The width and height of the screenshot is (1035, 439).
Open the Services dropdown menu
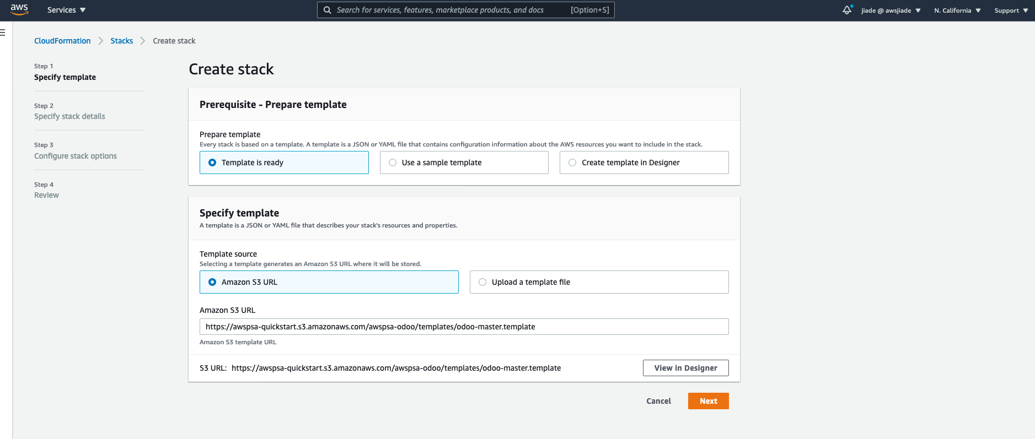click(x=66, y=10)
